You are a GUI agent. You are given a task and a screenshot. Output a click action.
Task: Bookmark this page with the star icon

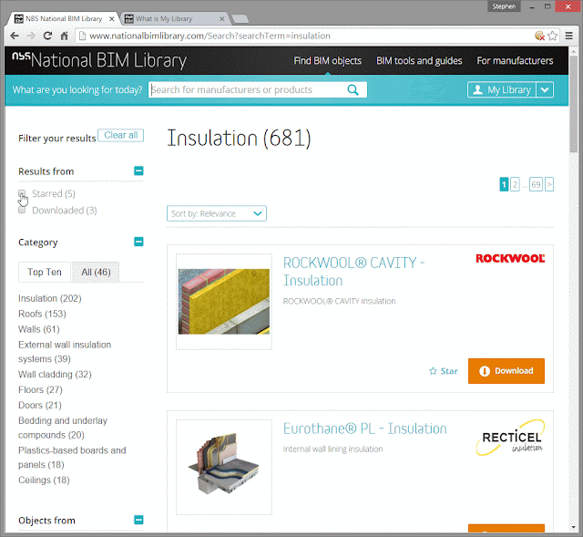coord(553,36)
